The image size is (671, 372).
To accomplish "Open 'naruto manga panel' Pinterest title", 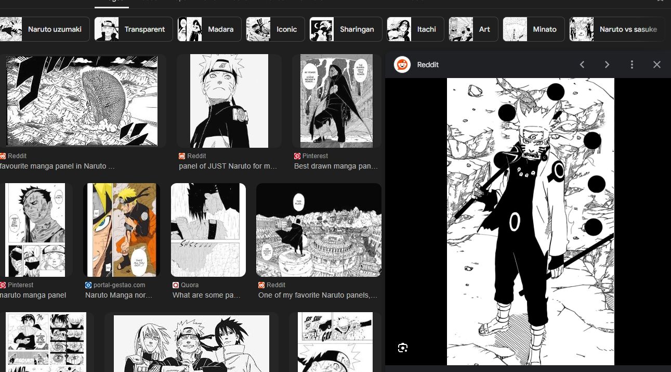I will (x=33, y=295).
